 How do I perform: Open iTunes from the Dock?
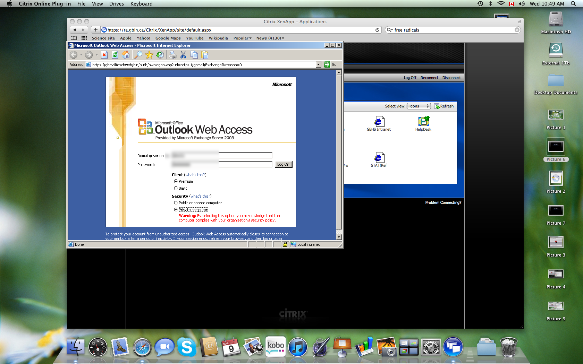298,347
